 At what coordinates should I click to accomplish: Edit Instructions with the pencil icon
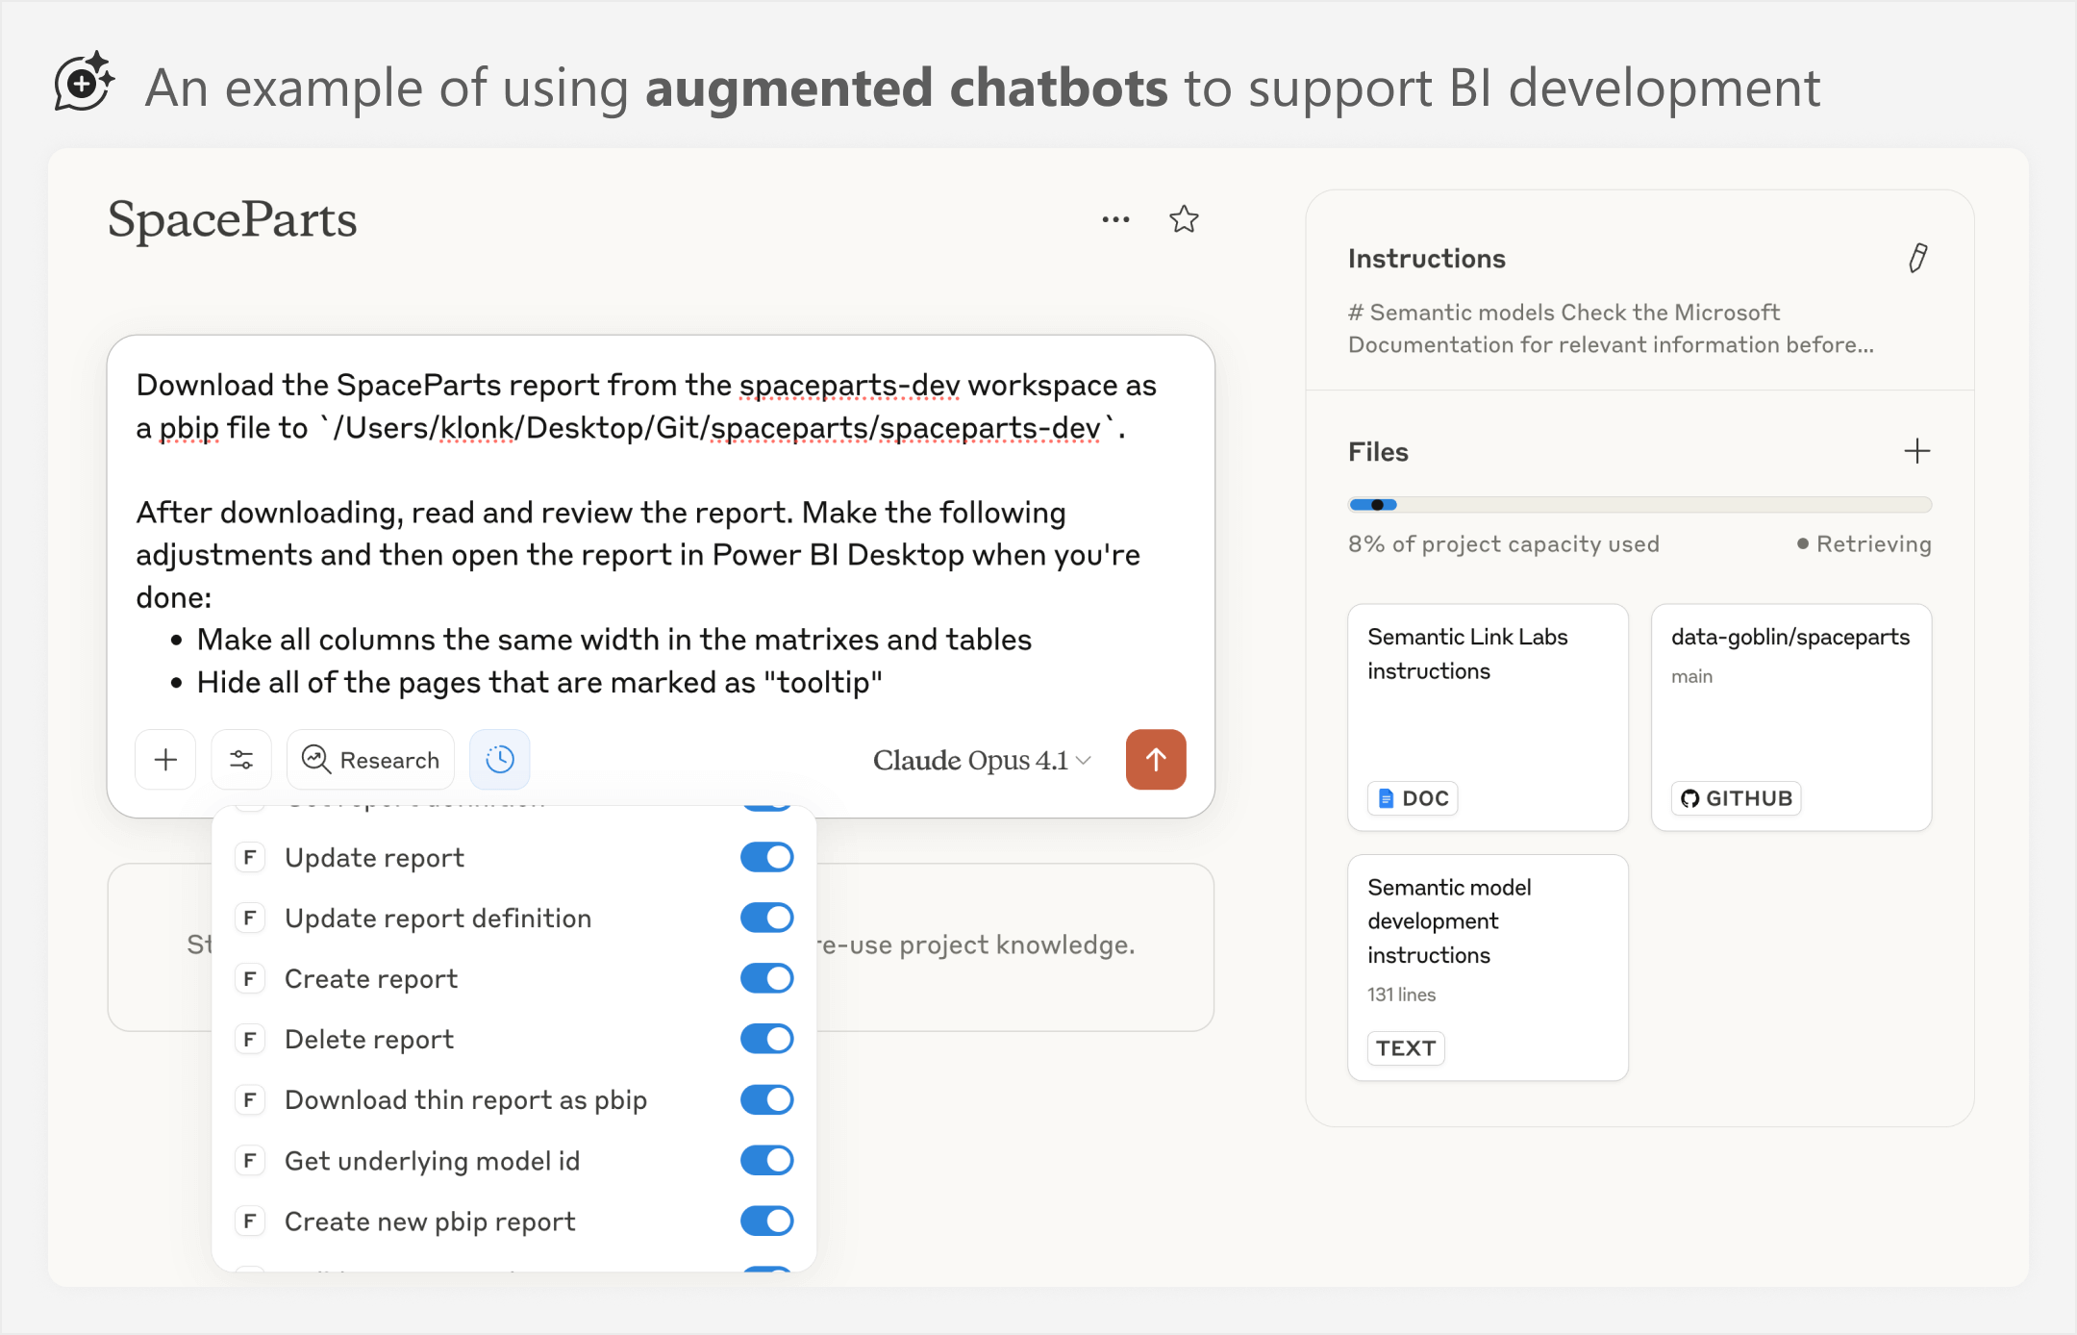[1917, 258]
